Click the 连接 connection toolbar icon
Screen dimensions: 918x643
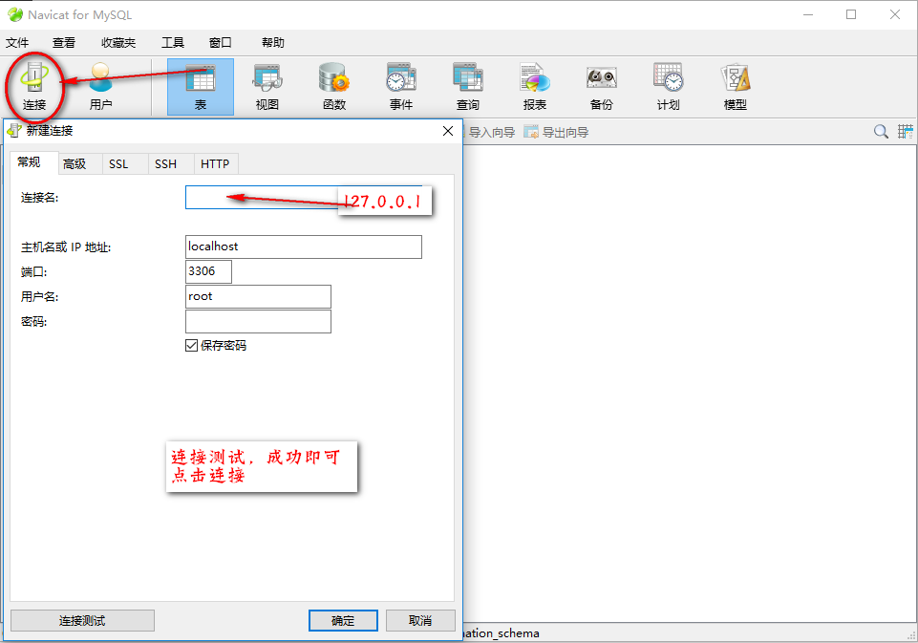click(x=34, y=87)
